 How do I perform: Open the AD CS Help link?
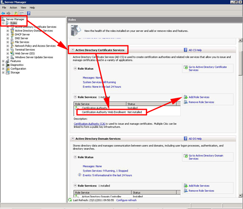pos(195,50)
